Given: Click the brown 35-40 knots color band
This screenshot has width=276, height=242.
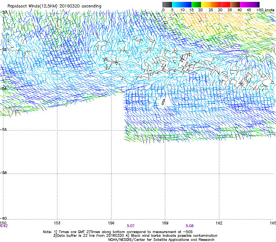Looking at the screenshot, I should [235, 4].
